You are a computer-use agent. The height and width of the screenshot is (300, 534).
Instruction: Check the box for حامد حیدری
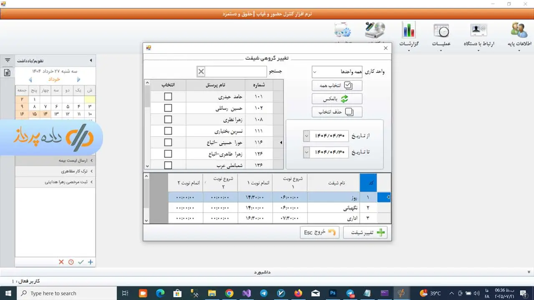pyautogui.click(x=168, y=97)
